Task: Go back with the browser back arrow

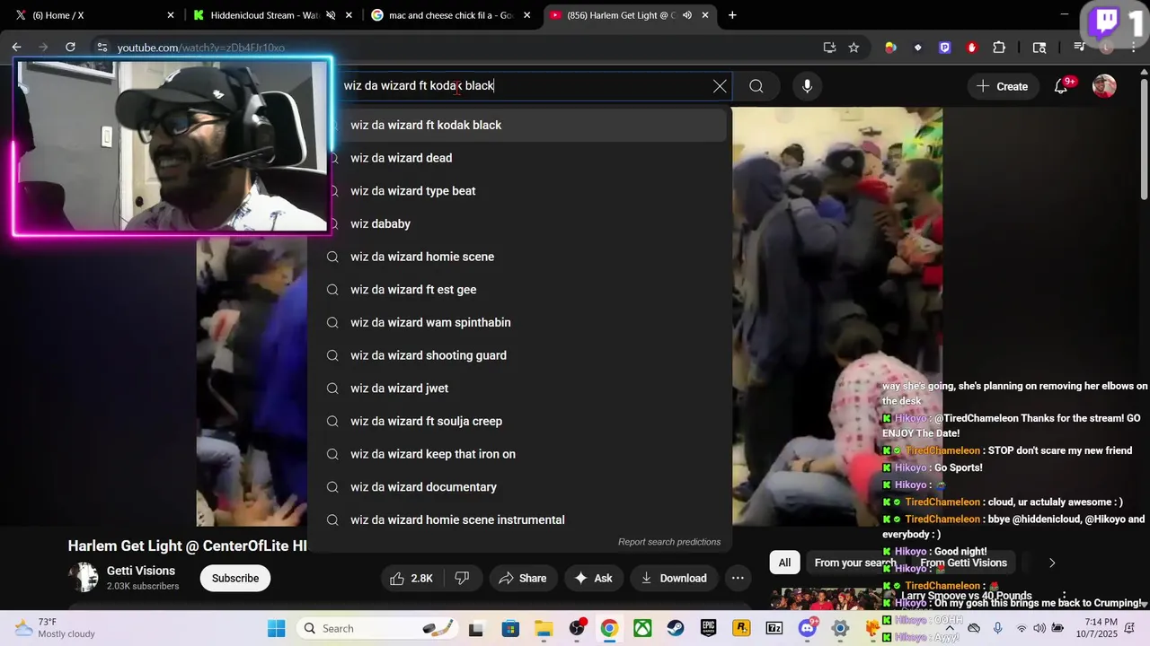Action: 17,48
